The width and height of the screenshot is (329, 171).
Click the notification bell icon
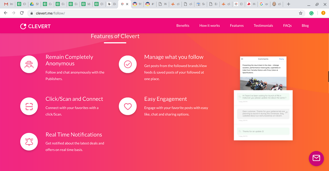pyautogui.click(x=29, y=142)
